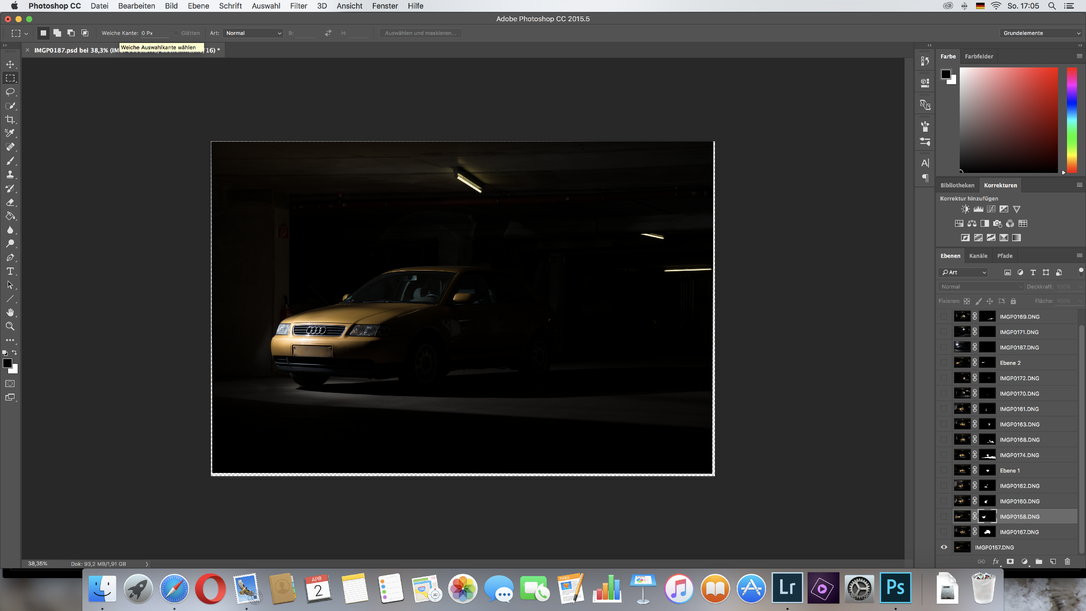Select the Hand tool
Viewport: 1086px width, 611px height.
pos(10,313)
